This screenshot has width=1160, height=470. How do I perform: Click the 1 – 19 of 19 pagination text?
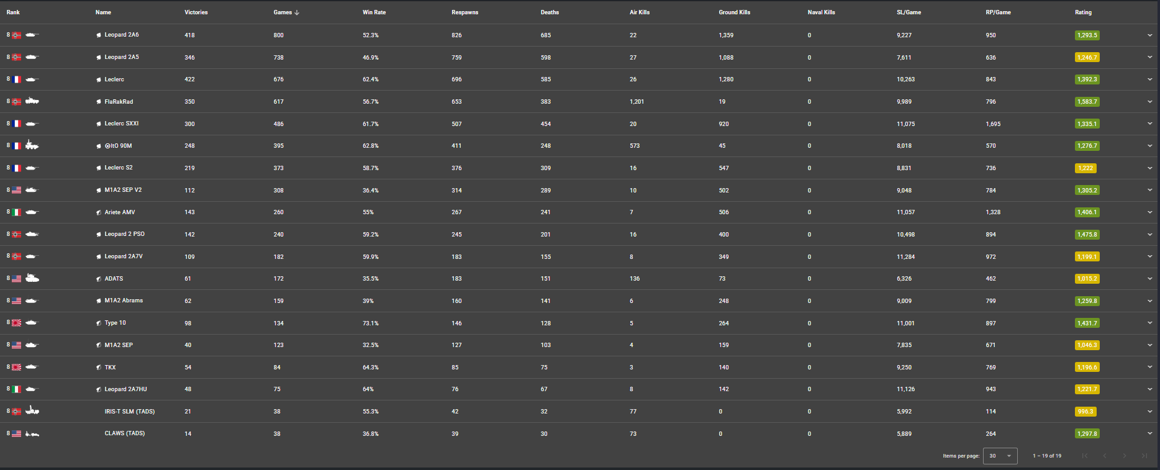pos(1047,456)
